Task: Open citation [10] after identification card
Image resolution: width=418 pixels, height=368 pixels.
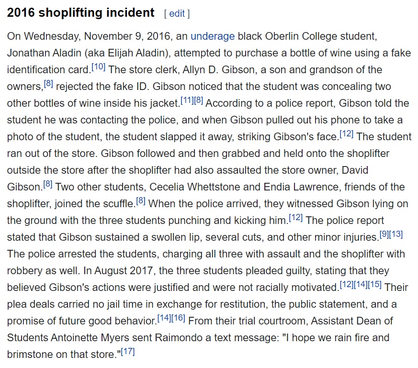Action: (x=98, y=67)
